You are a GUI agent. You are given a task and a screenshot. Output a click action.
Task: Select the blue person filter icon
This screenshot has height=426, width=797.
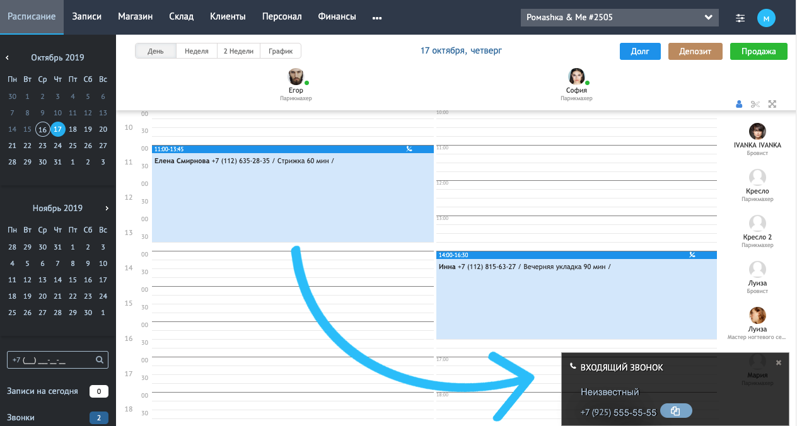(x=739, y=104)
